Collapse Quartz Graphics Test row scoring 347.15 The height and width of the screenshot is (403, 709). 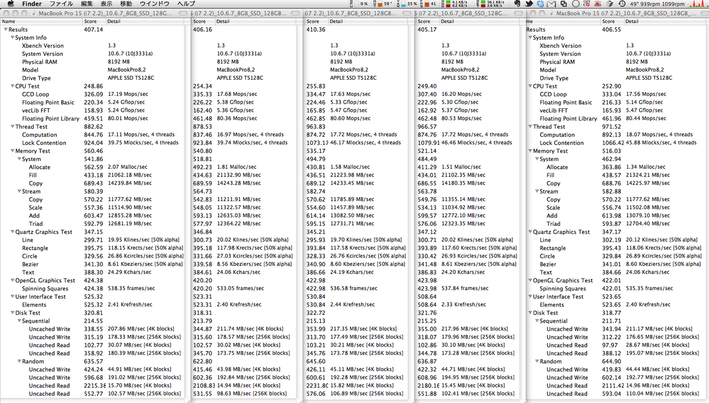(12, 232)
